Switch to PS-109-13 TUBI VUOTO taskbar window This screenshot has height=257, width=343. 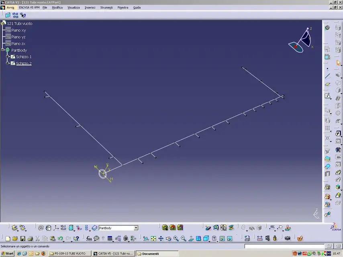[69, 253]
